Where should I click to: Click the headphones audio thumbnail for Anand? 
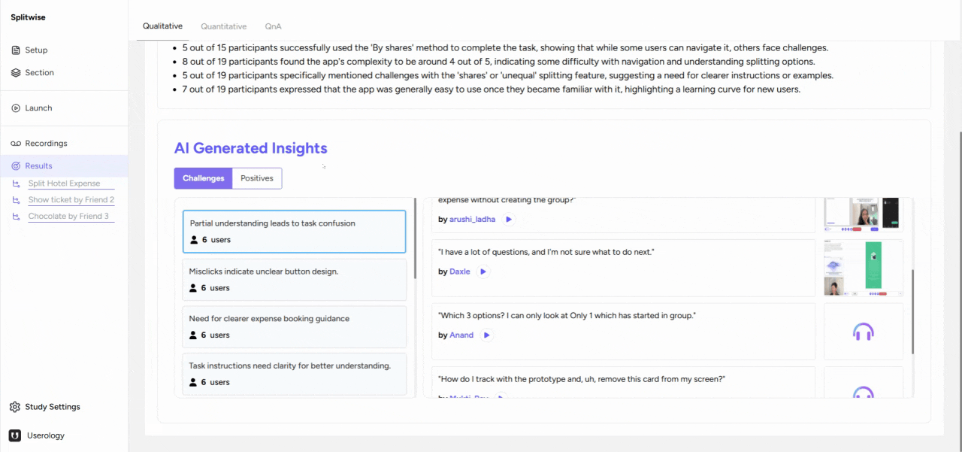click(x=864, y=332)
